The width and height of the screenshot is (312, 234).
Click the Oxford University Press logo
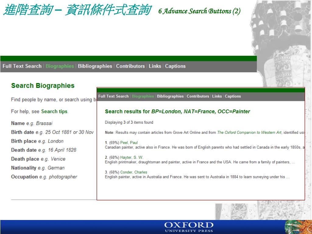pos(189,227)
